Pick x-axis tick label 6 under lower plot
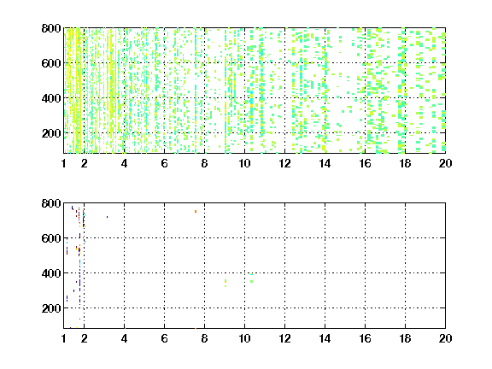Image resolution: width=492 pixels, height=369 pixels. [164, 338]
